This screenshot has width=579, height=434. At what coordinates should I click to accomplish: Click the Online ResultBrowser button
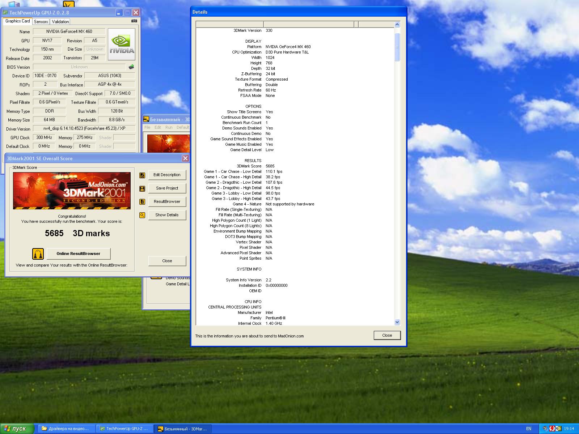[79, 254]
